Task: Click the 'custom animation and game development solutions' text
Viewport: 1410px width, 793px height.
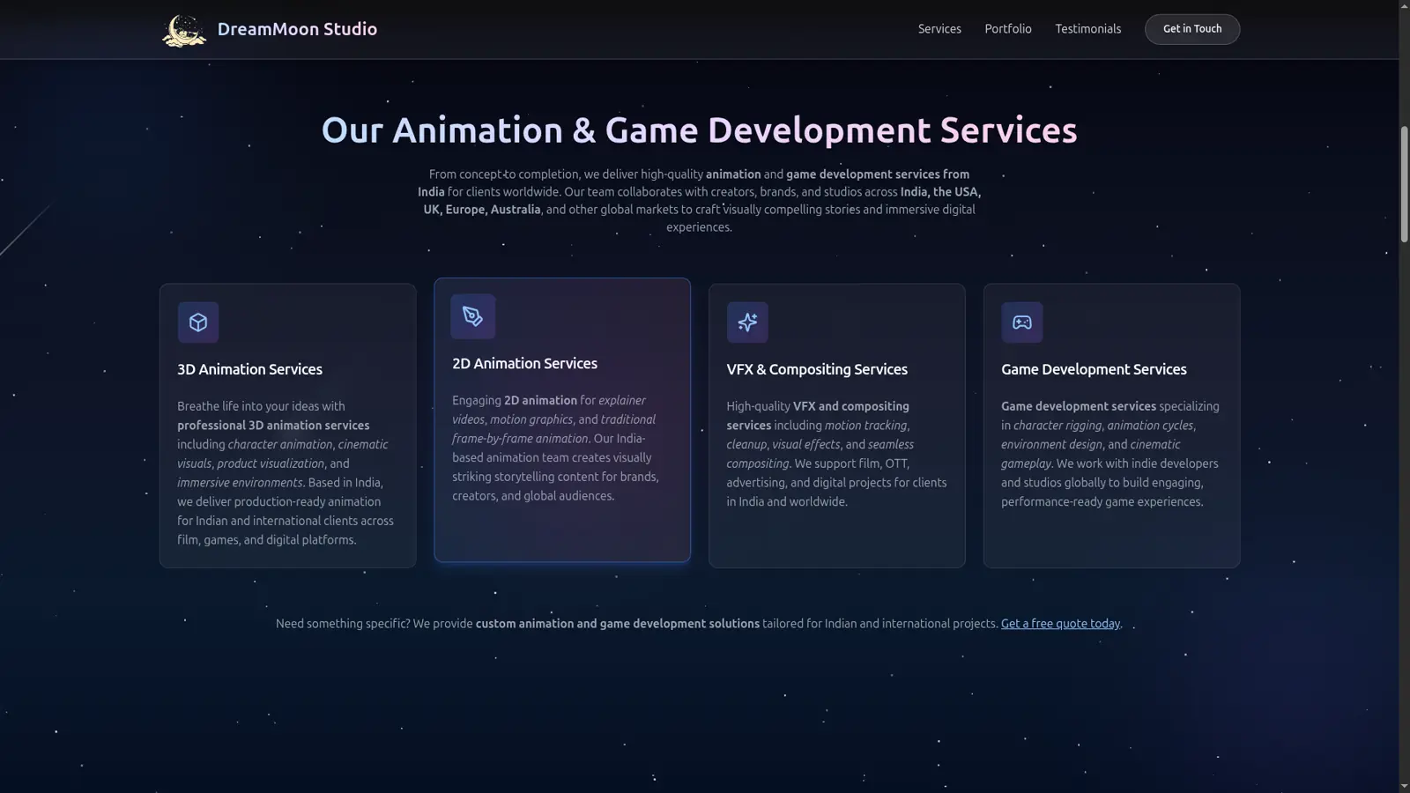Action: [x=618, y=624]
